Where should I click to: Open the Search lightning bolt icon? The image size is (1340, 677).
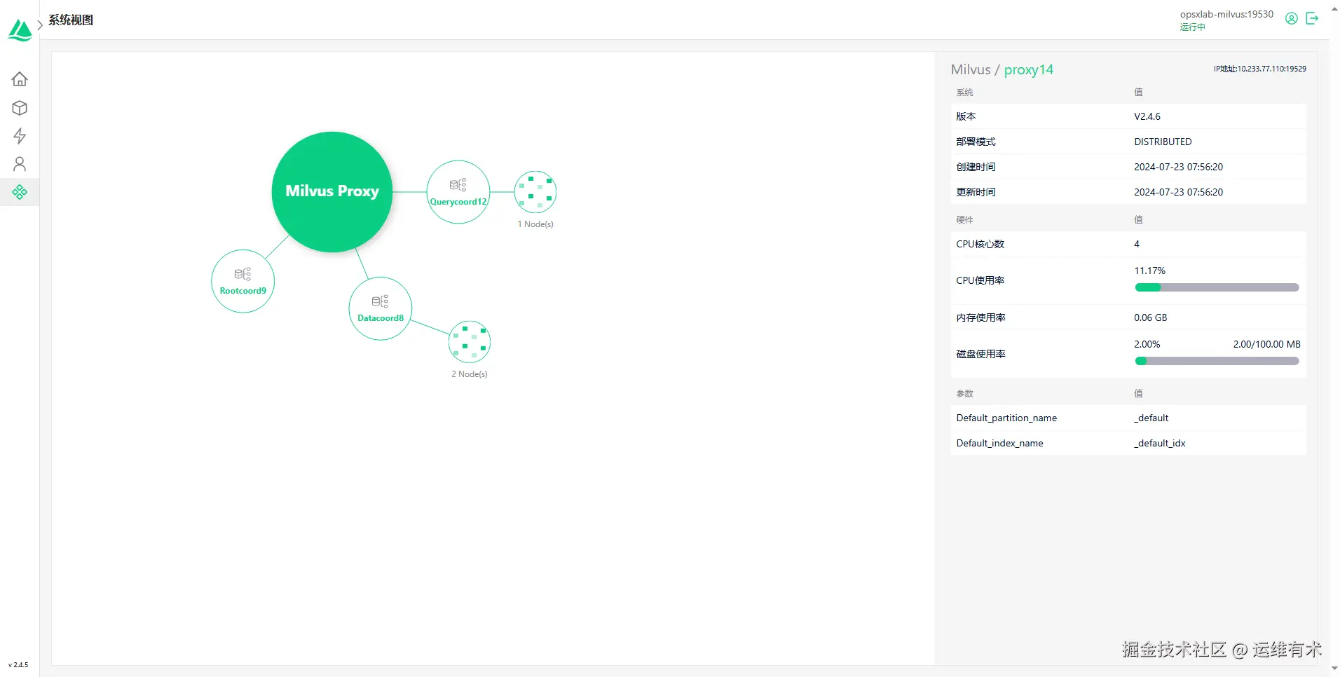[x=20, y=136]
